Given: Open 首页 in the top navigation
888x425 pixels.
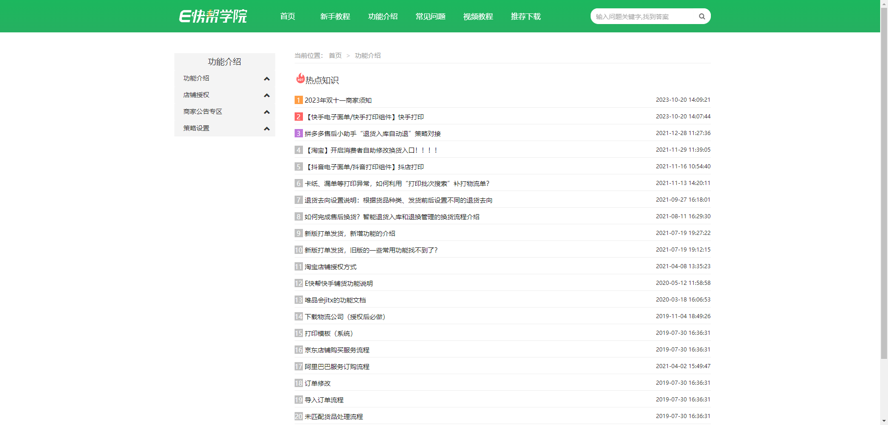Looking at the screenshot, I should (x=288, y=17).
